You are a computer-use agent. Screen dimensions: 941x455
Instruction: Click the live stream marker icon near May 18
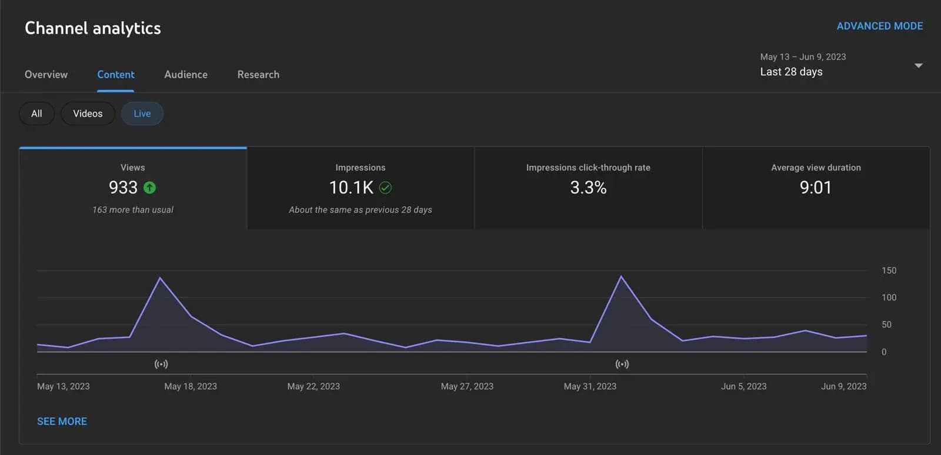(161, 364)
